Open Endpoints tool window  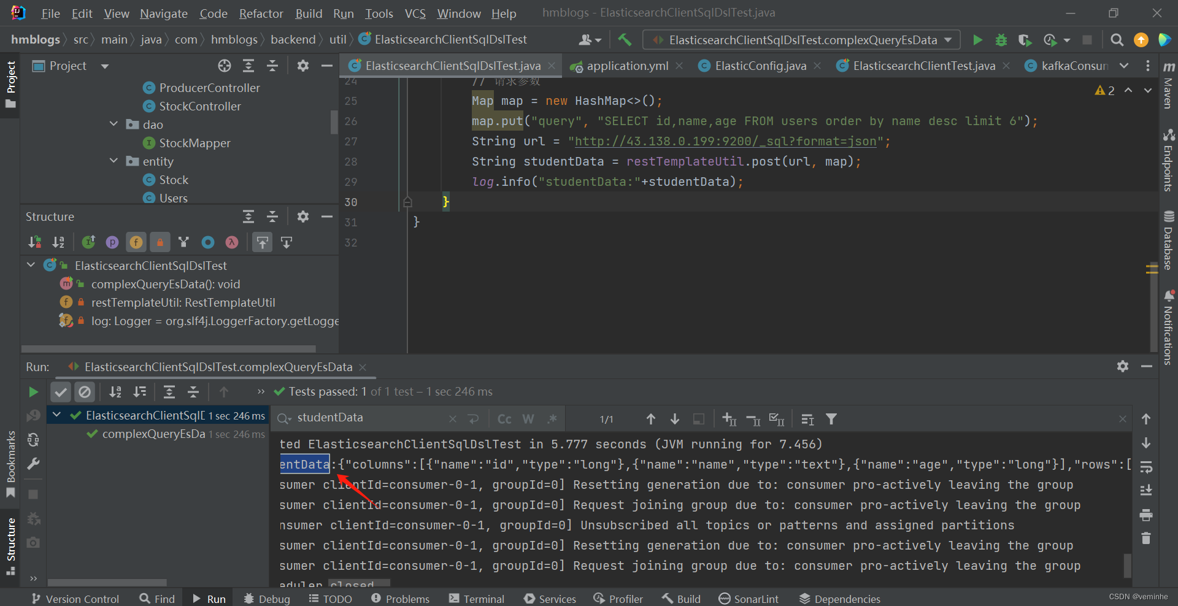(x=1169, y=160)
